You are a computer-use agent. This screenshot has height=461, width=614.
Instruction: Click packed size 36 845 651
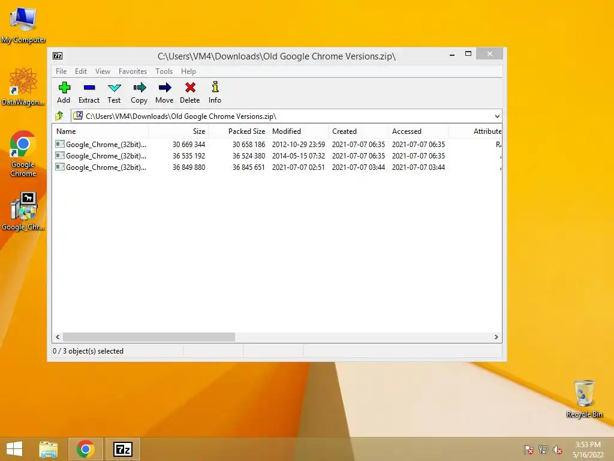(x=249, y=167)
